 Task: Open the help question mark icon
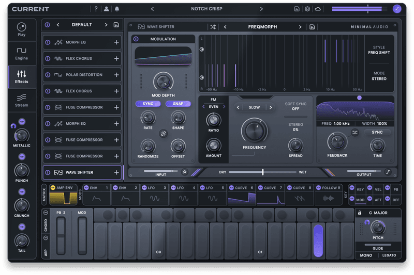point(96,9)
